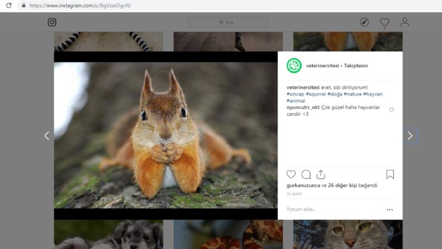Viewport: 442px width, 249px height.
Task: Click the padlock site security icon
Action: tap(23, 6)
